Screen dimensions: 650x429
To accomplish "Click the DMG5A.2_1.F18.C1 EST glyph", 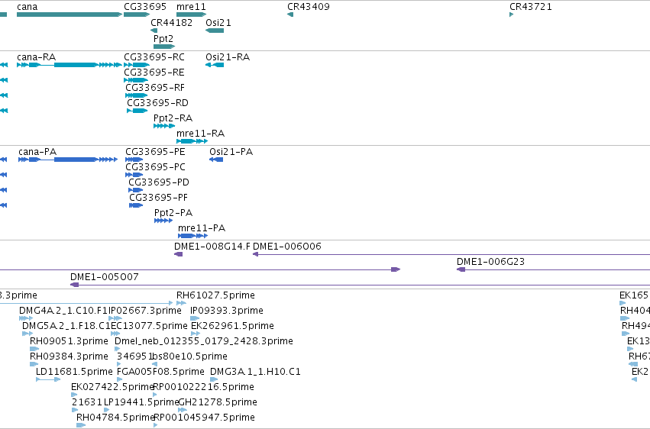I will pyautogui.click(x=27, y=334).
